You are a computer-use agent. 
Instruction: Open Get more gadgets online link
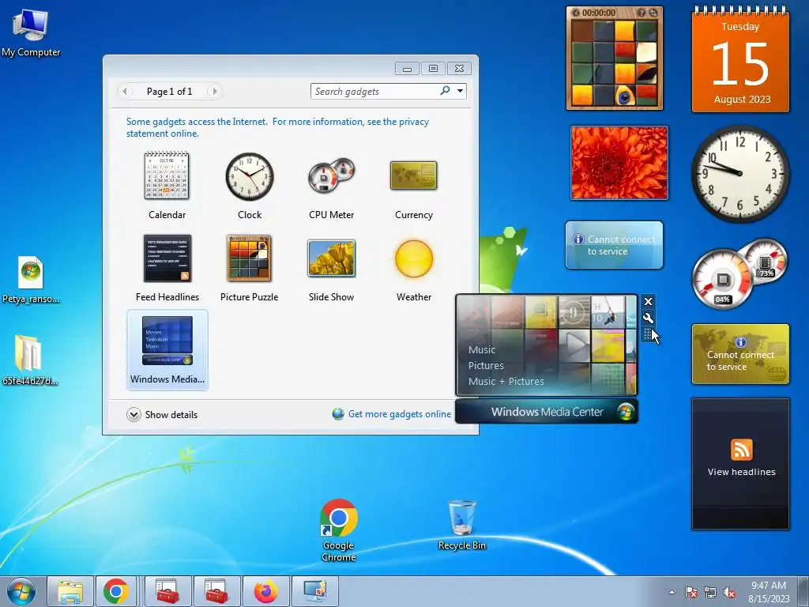coord(399,414)
